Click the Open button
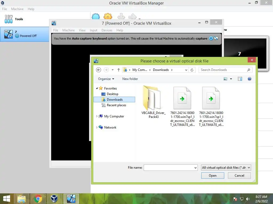This screenshot has width=273, height=204. (x=212, y=176)
